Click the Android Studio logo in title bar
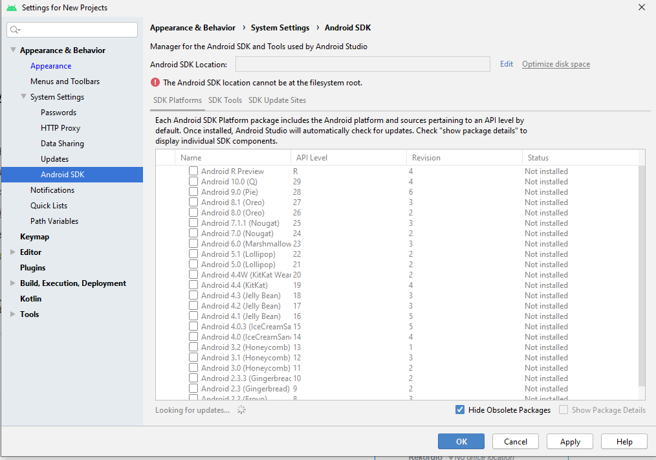 (x=12, y=8)
